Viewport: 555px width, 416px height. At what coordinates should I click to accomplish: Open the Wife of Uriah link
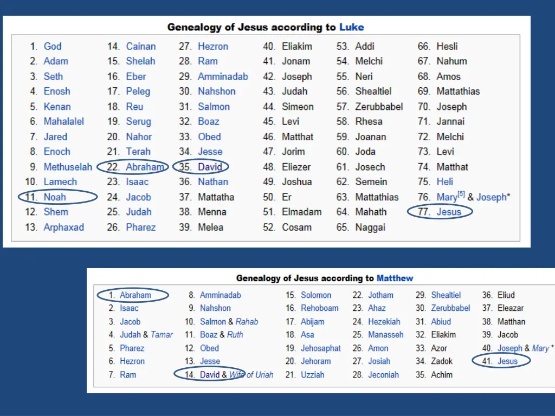click(x=251, y=375)
